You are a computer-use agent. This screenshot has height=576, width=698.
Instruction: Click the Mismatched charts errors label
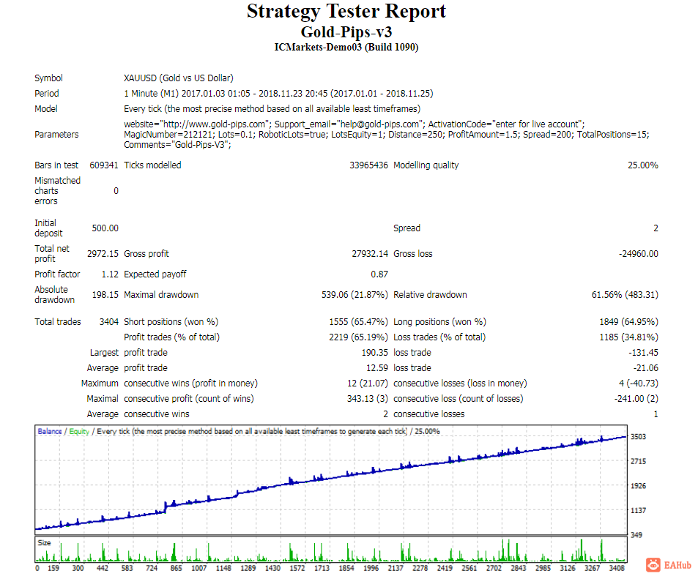point(57,191)
